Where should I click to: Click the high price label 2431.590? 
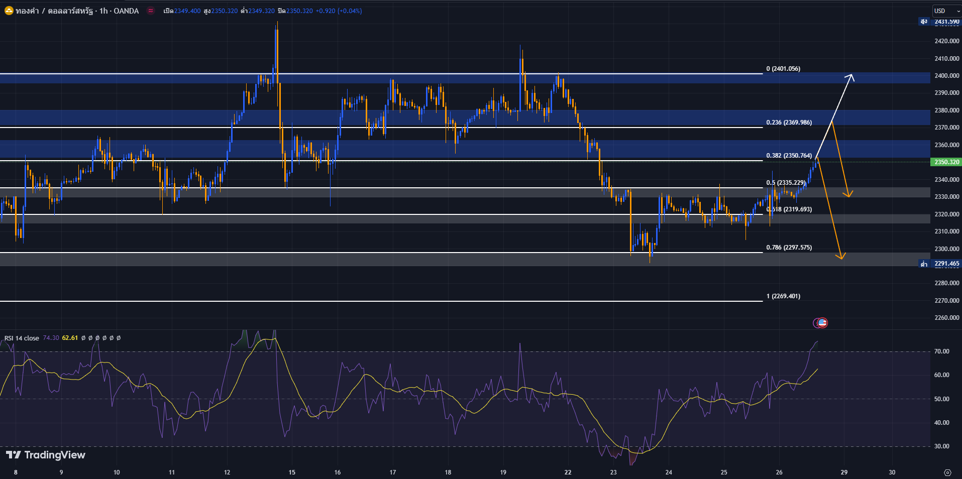click(946, 22)
